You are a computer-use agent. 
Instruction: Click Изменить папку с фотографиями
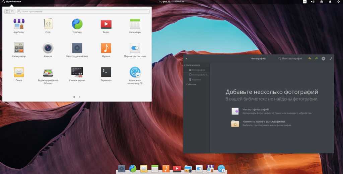coord(263,122)
